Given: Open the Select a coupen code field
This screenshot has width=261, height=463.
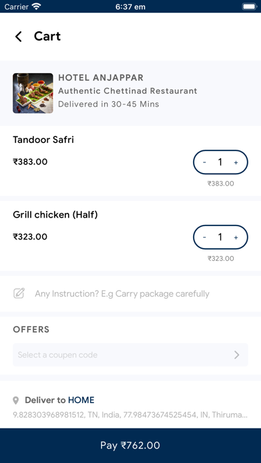Looking at the screenshot, I should pyautogui.click(x=130, y=355).
